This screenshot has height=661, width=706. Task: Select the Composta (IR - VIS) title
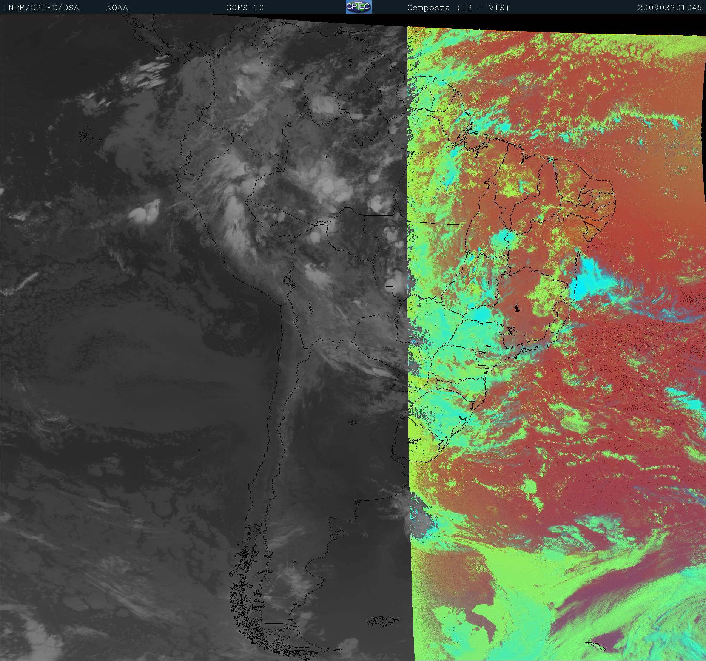[x=458, y=8]
